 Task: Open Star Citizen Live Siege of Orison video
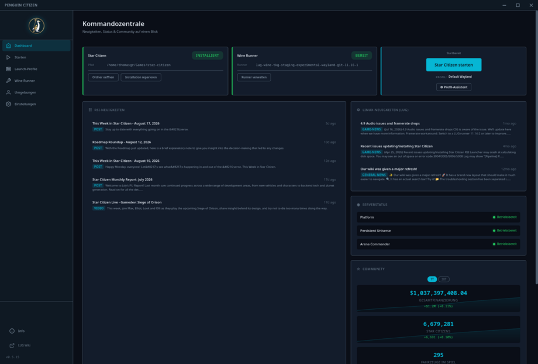point(214,205)
